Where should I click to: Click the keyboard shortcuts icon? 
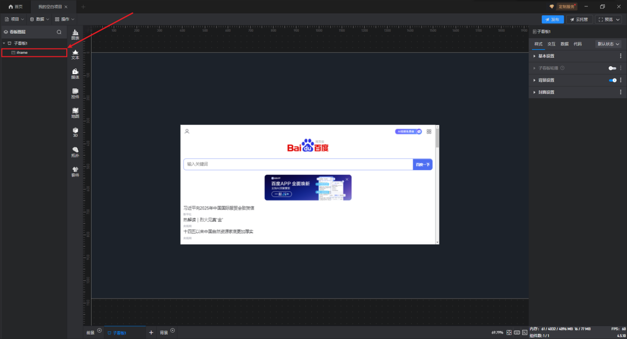(517, 333)
